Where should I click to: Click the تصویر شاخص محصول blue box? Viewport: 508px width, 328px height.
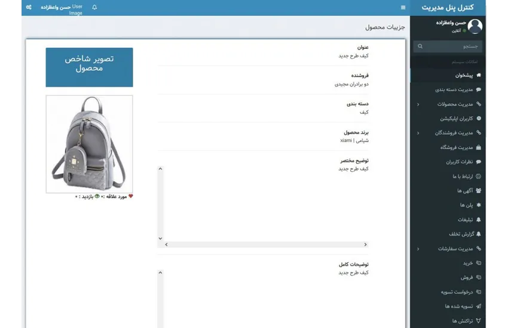click(x=89, y=67)
